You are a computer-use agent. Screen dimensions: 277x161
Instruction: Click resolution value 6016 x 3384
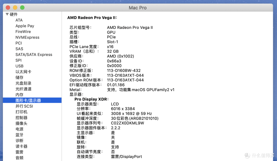[123, 109]
